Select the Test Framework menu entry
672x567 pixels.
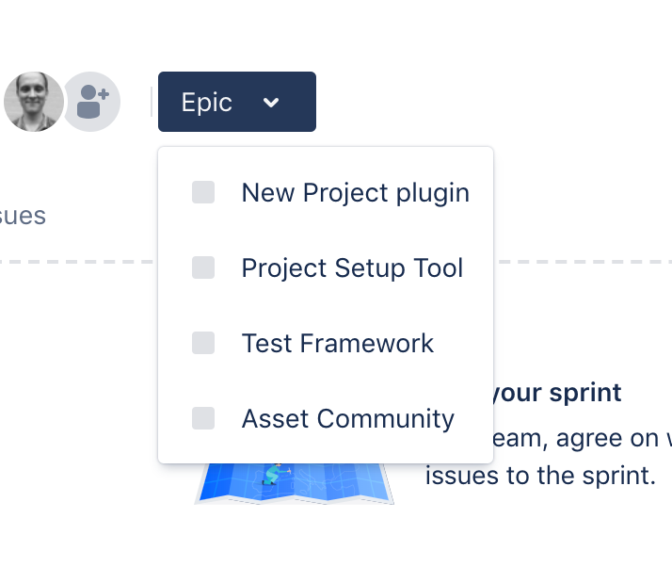326,343
